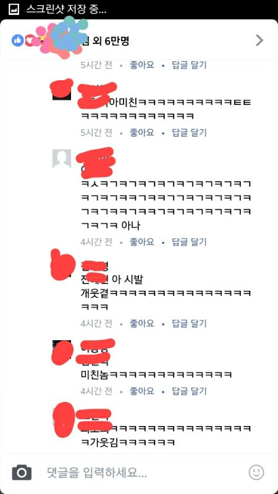The image size is (278, 494).
Task: Reply to the '개웃곁ㅋㅋㅋ' comment
Action: tap(189, 323)
